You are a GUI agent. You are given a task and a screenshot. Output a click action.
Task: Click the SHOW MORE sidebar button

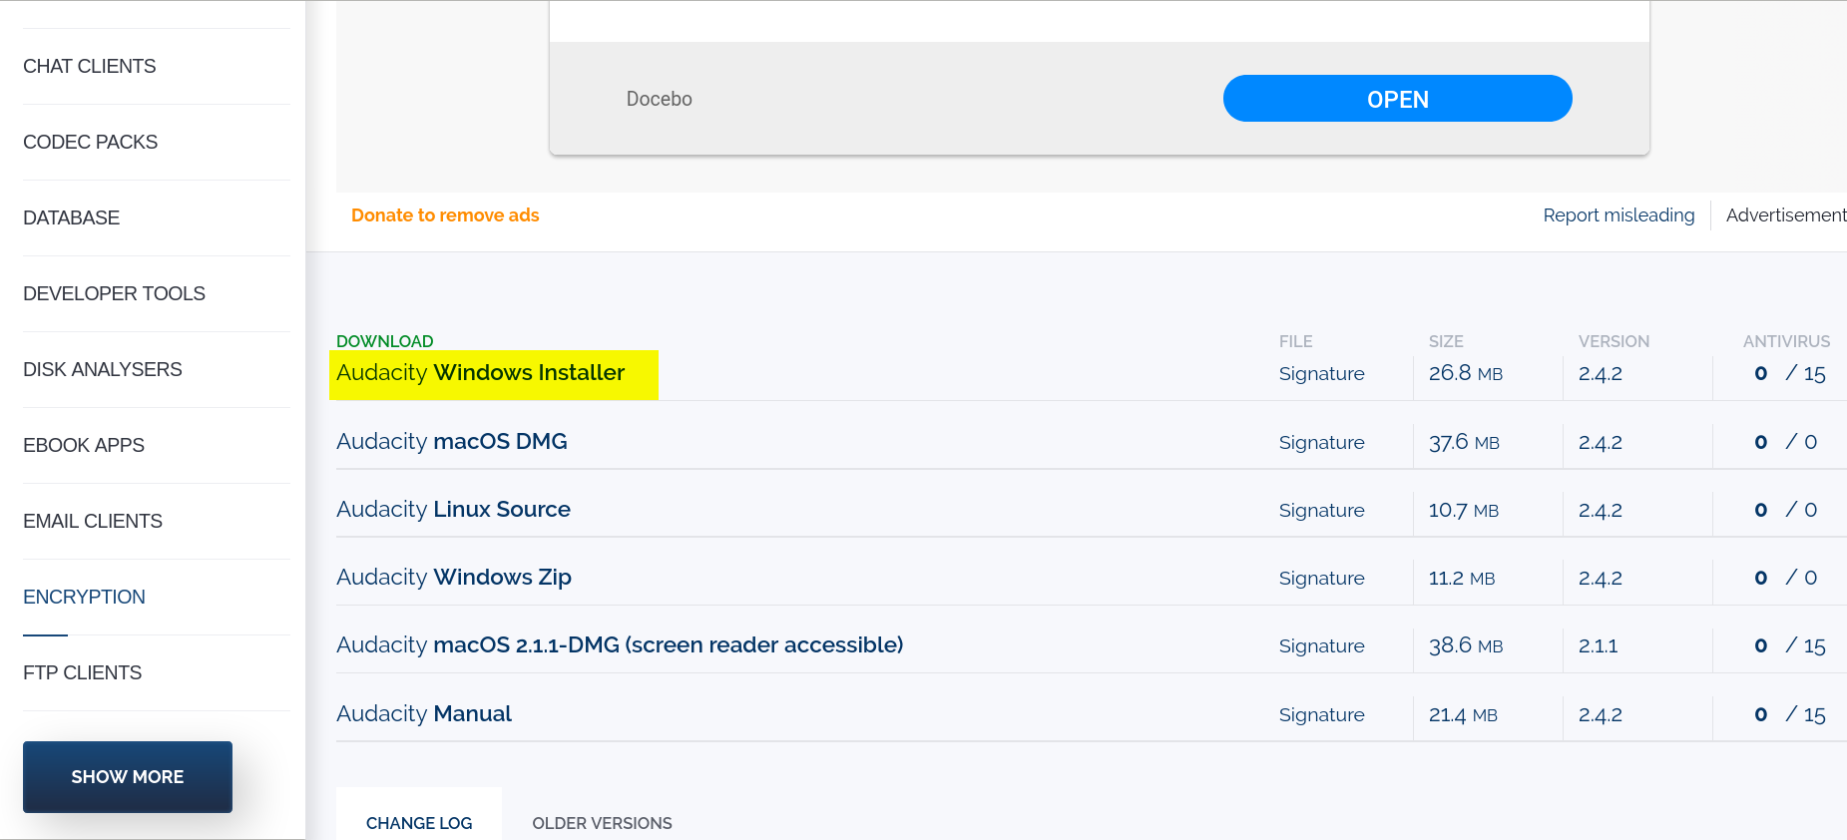pos(128,776)
